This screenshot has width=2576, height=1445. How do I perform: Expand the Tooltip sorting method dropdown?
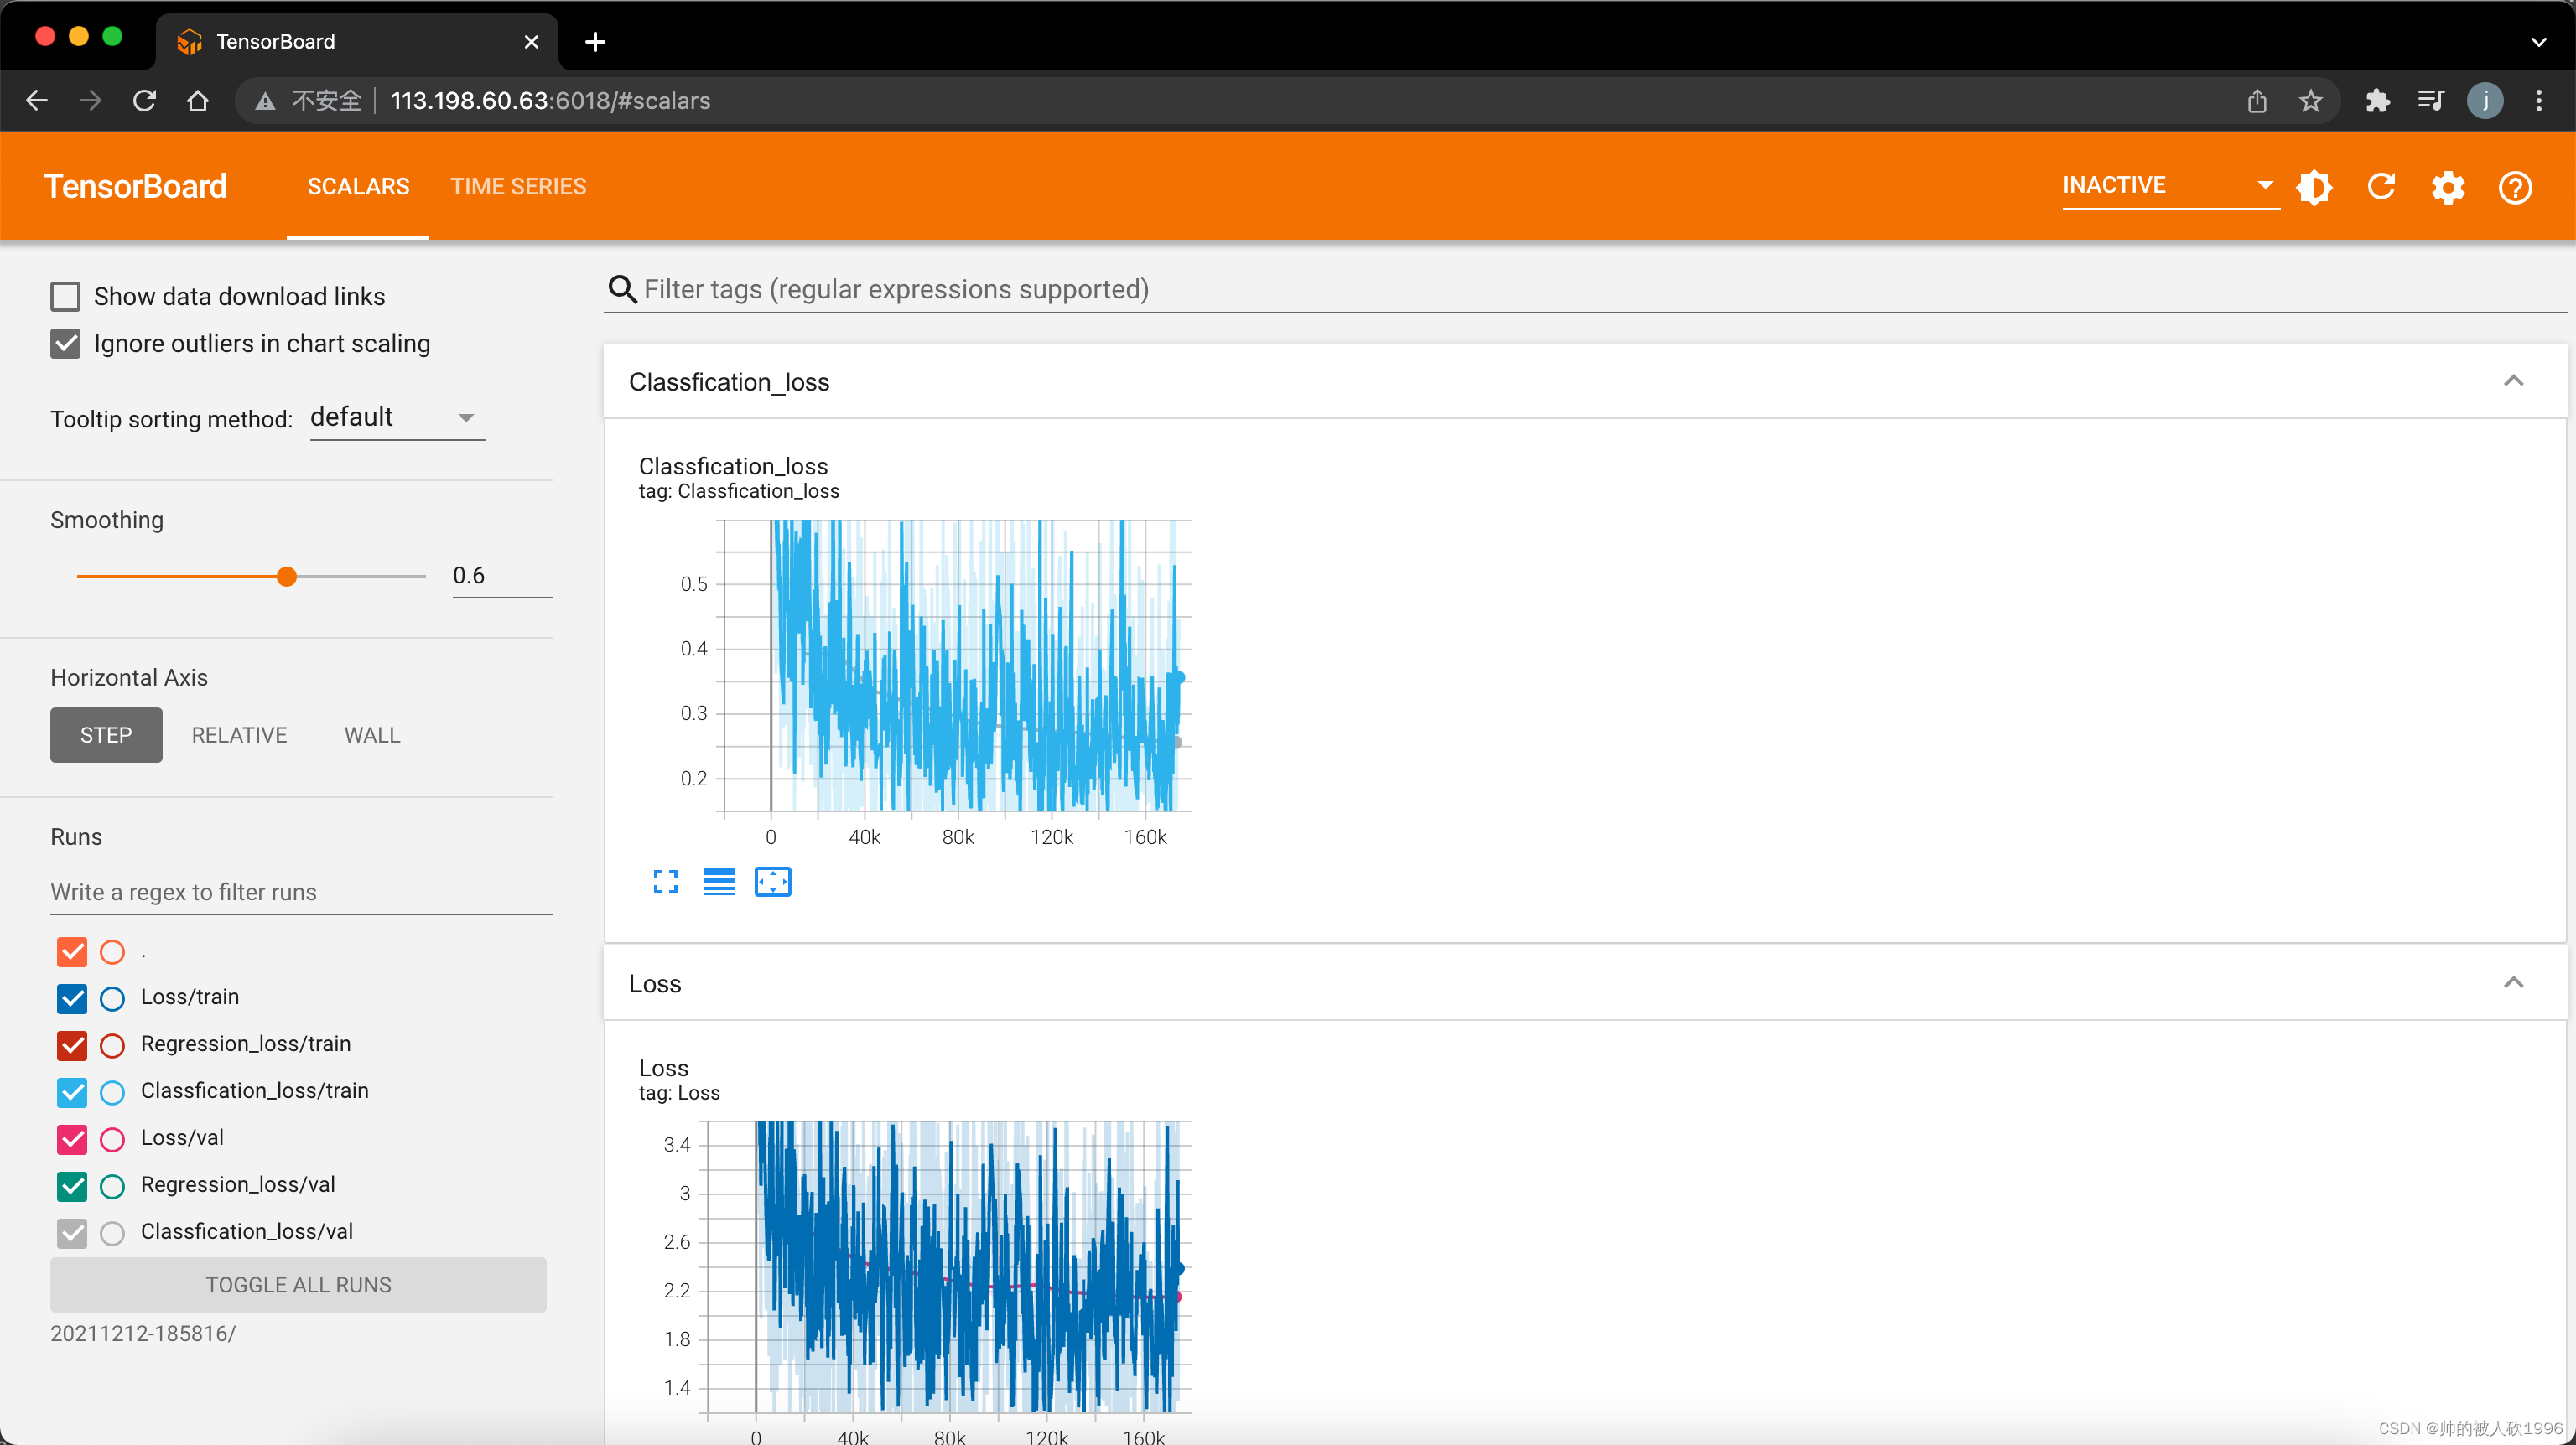click(x=464, y=416)
